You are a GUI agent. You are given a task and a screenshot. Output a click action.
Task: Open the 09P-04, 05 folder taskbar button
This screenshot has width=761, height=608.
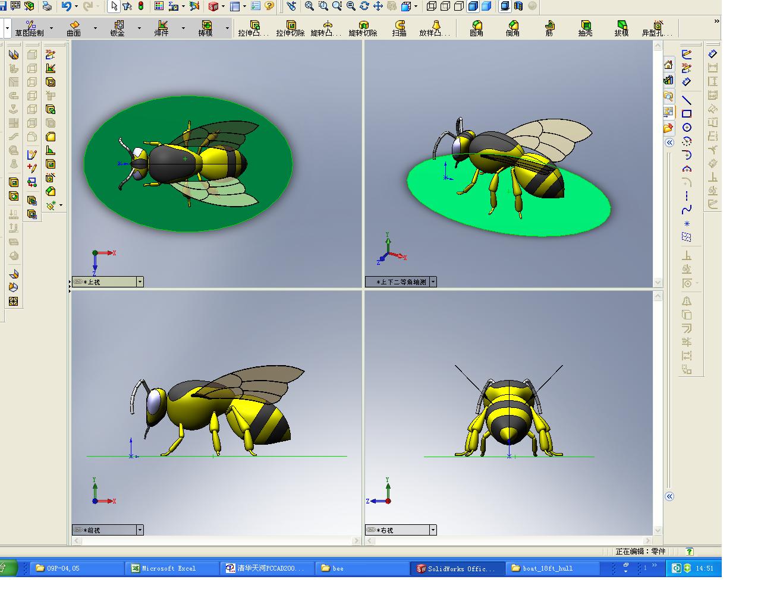[77, 568]
